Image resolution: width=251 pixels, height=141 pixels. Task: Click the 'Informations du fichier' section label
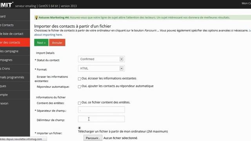(x=51, y=97)
